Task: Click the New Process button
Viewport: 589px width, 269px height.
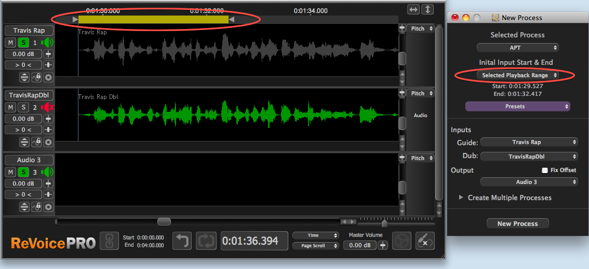Action: pyautogui.click(x=517, y=223)
